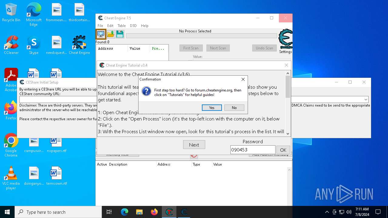Viewport: 388px width, 218px height.
Task: Click Windows Start button
Action: click(x=7, y=212)
